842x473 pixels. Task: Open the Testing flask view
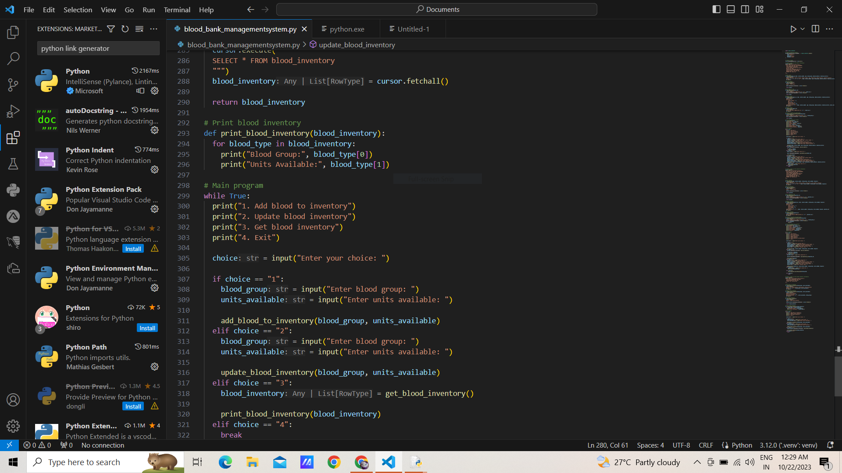point(13,164)
